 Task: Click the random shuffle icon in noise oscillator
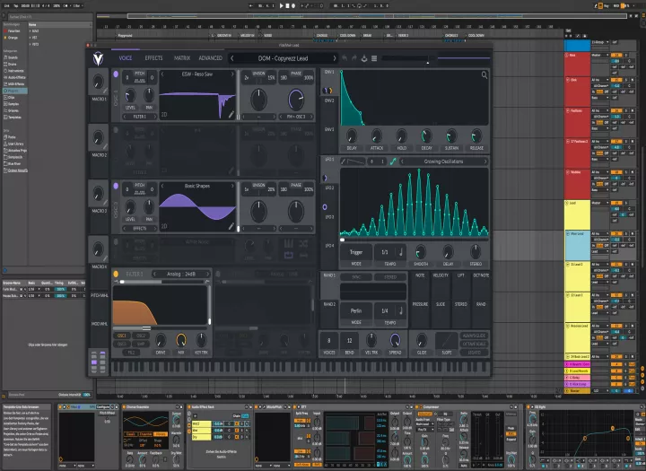303,244
